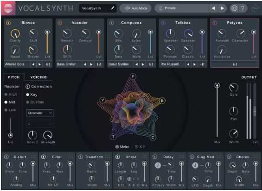Load the next global preset arrow
Image resolution: width=262 pixels, height=191 pixels.
222,8
